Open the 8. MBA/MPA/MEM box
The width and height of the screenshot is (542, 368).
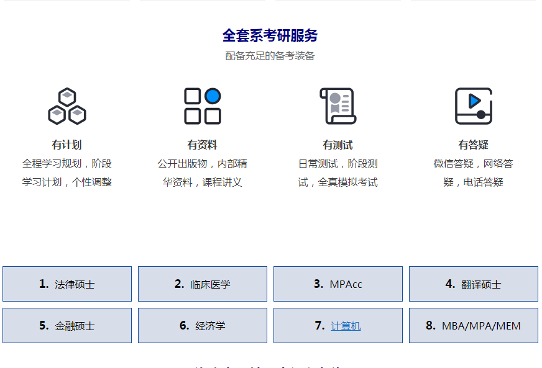(474, 326)
